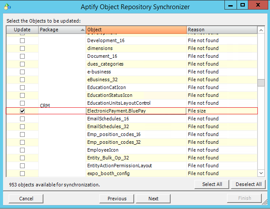Go back with the Previous button
Viewport: 270px width, 209px height.
[117, 199]
